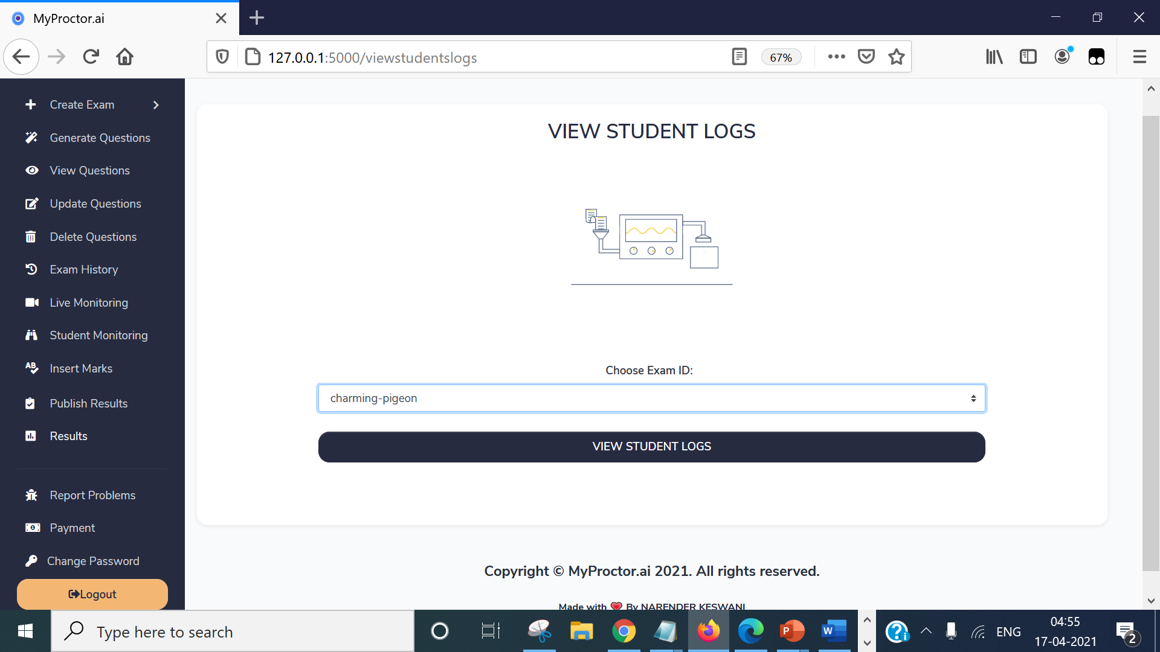Click the Live Monitoring camera icon
Viewport: 1160px width, 652px height.
coord(31,302)
